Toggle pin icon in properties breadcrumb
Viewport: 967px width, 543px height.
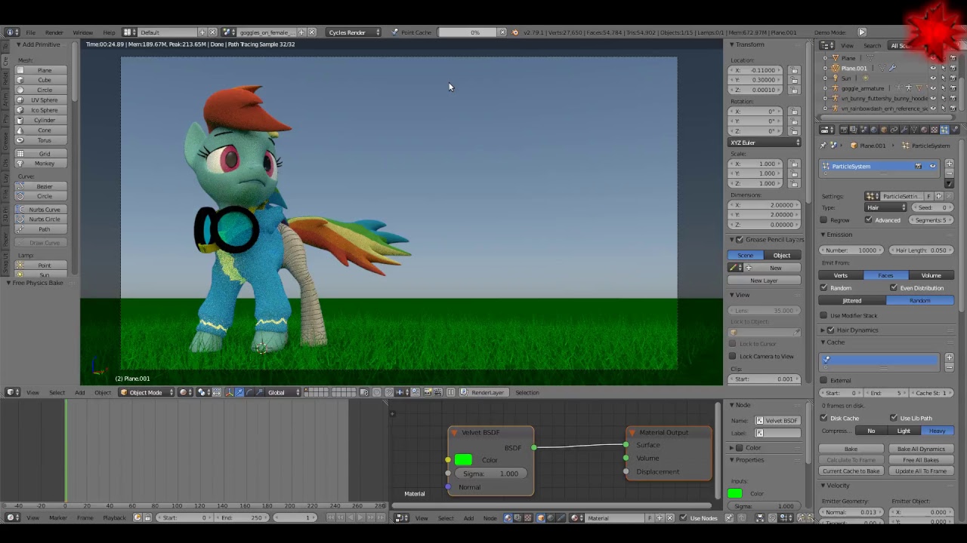coord(823,146)
